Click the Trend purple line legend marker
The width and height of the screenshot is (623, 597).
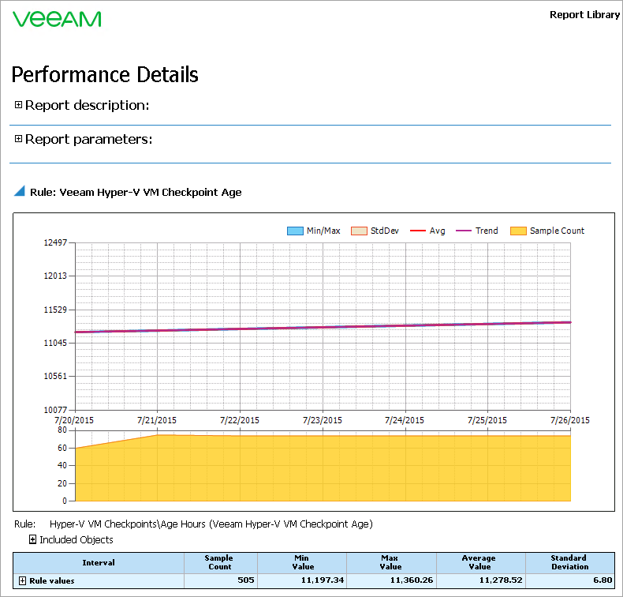463,231
